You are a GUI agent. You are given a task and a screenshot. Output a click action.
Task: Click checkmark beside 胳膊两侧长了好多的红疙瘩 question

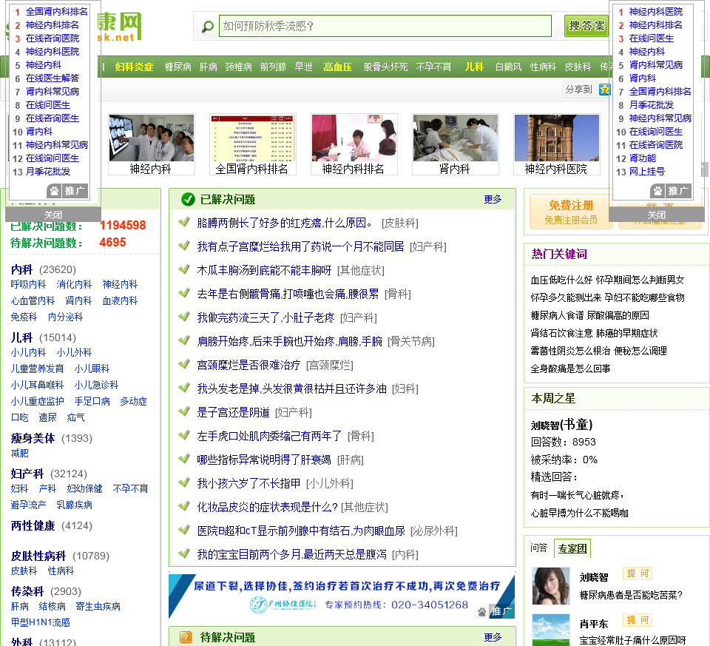point(184,222)
